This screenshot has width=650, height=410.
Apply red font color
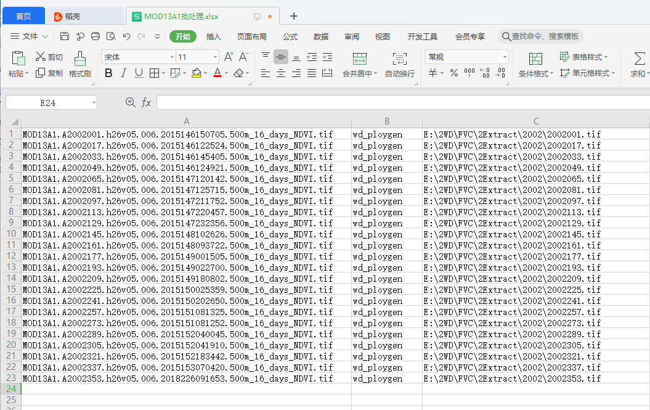click(217, 73)
